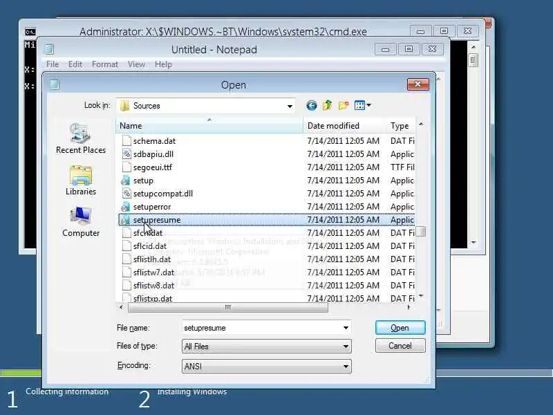This screenshot has width=553, height=415.
Task: Click the file list horizontal scrollbar thumb
Action: pos(228,307)
